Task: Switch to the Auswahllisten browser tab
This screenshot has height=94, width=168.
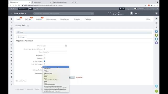Action: point(41,2)
